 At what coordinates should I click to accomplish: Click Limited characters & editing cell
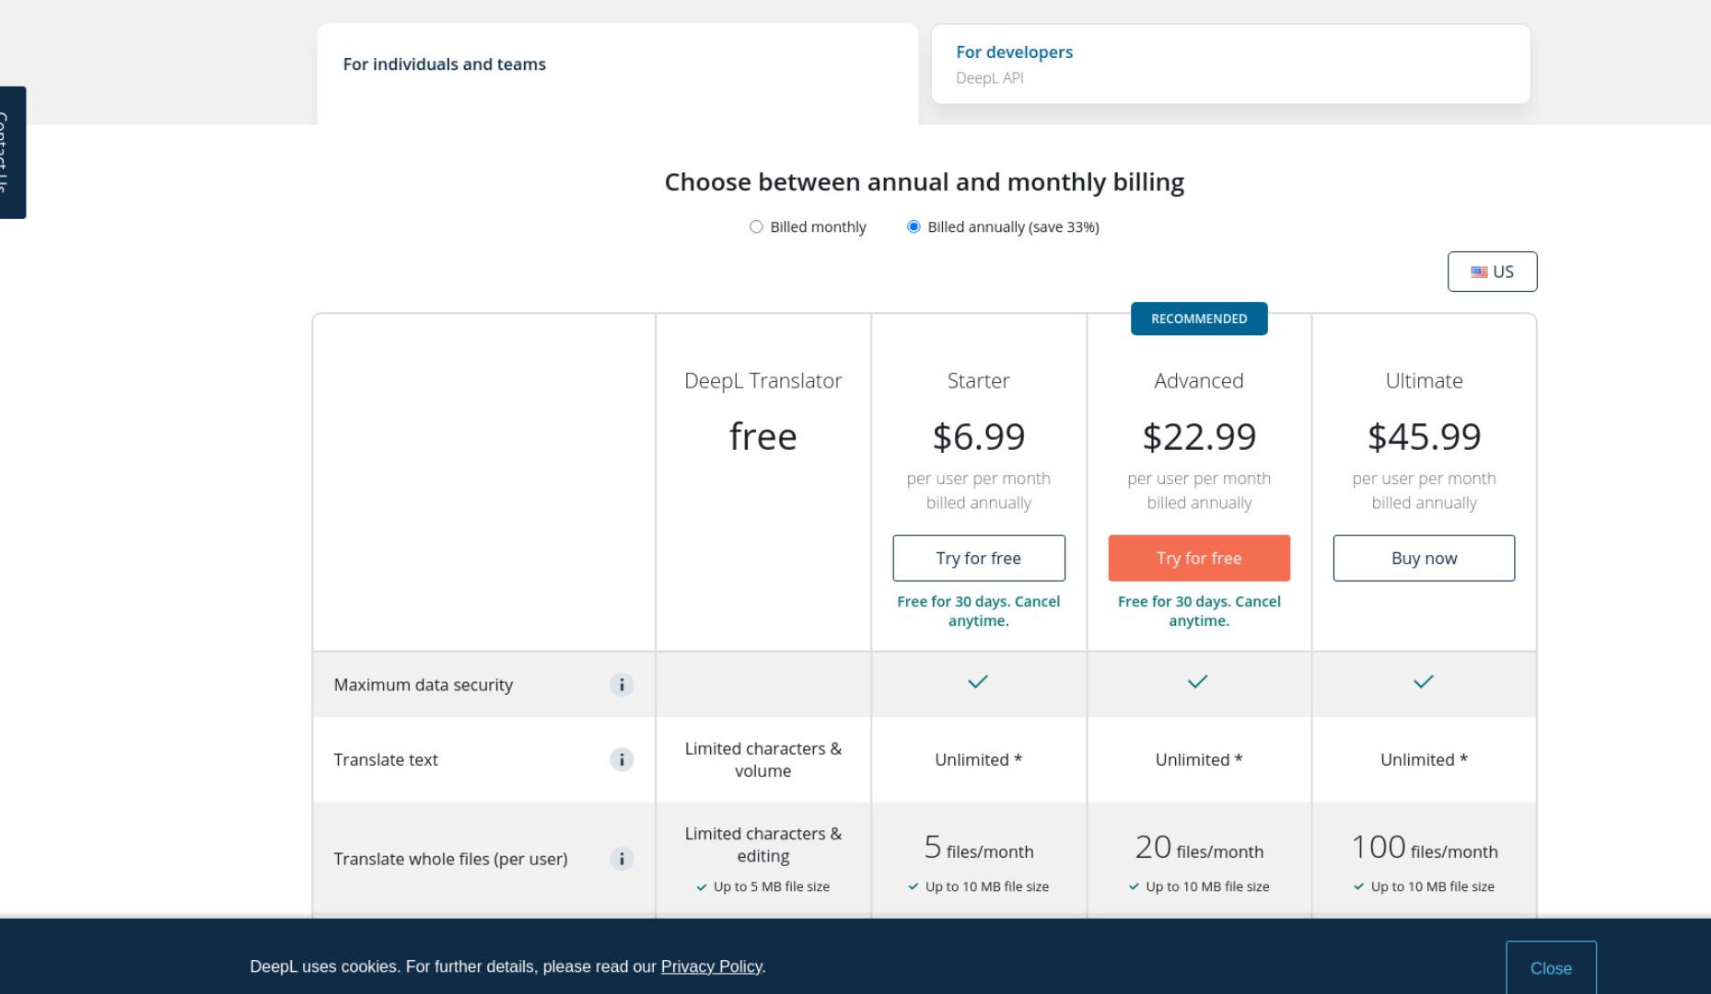(x=763, y=845)
